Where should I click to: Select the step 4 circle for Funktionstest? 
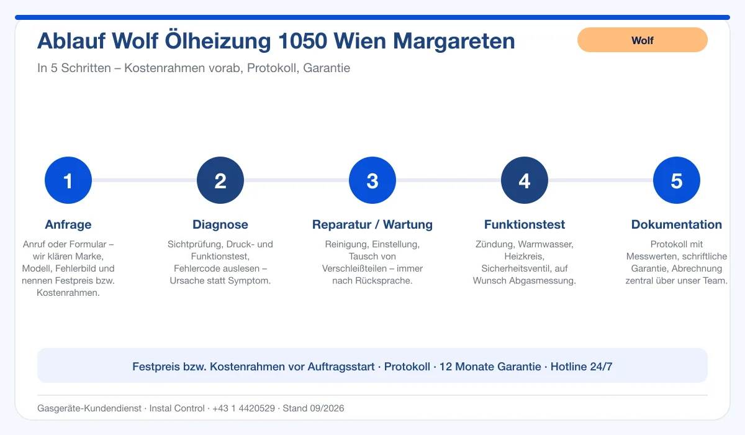[525, 180]
